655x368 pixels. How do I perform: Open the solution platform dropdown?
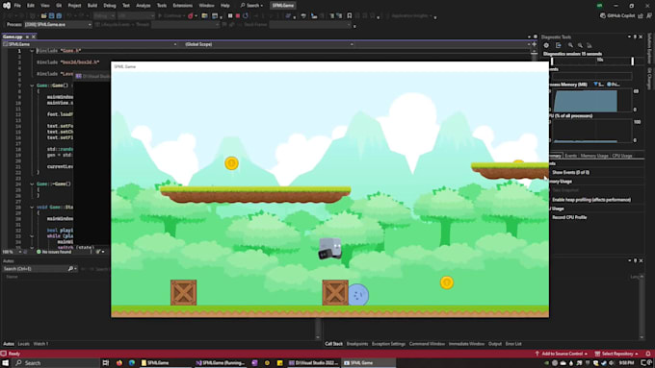click(x=136, y=15)
